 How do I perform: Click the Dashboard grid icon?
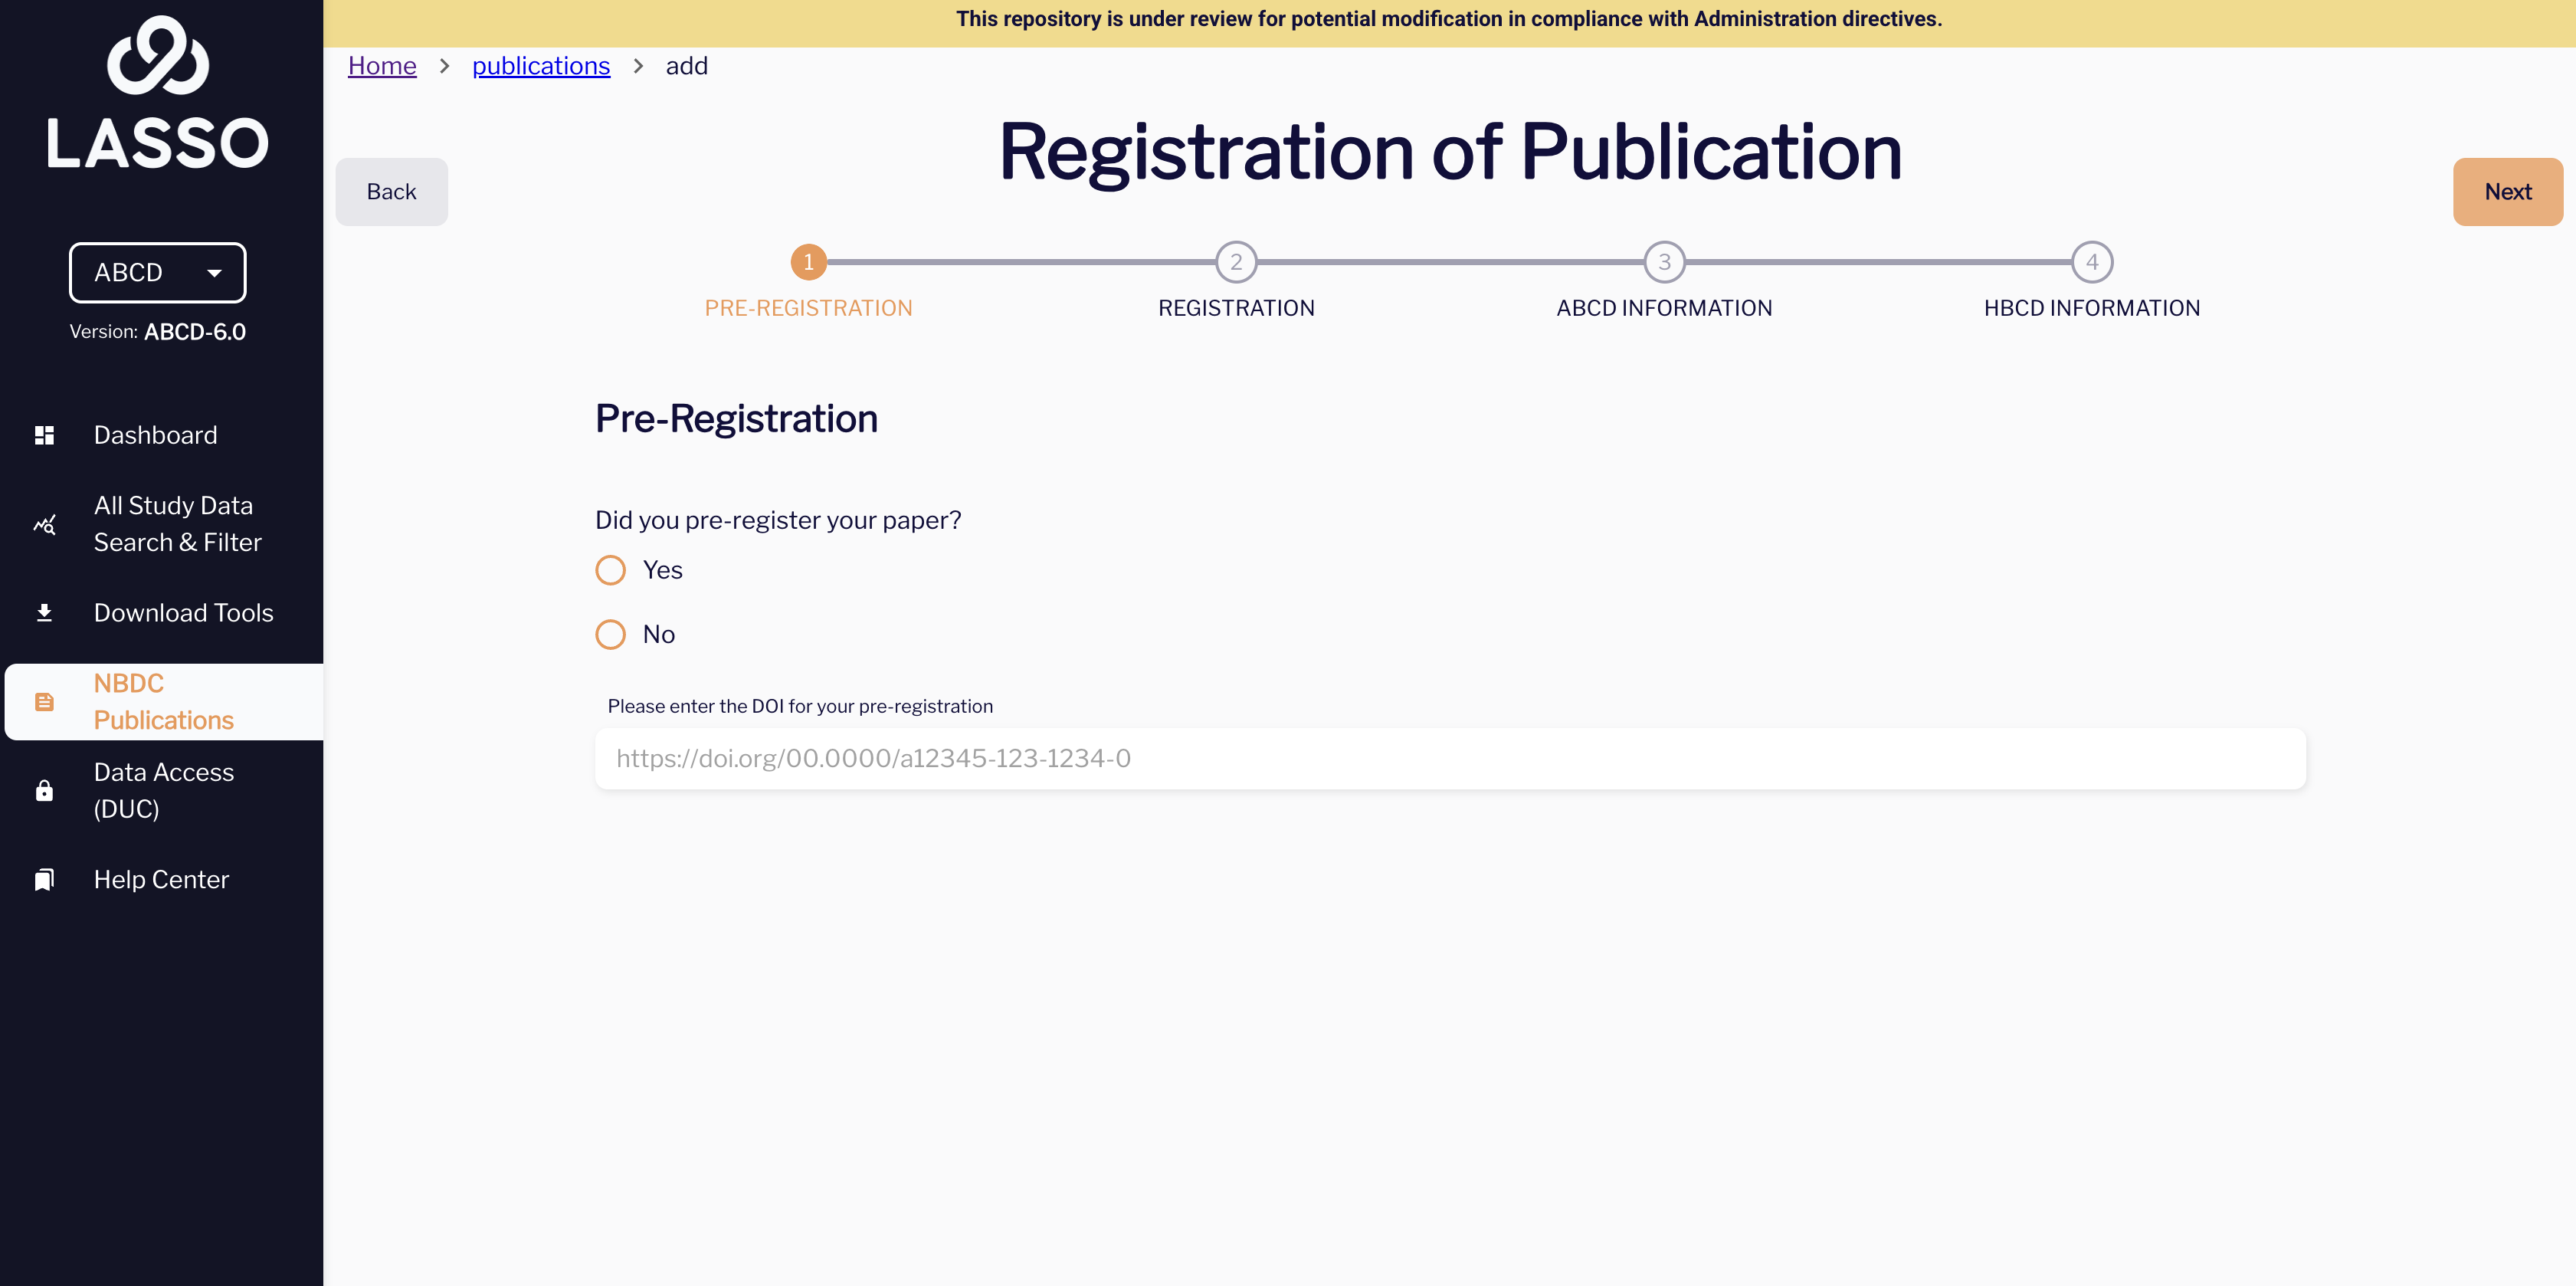pos(44,435)
